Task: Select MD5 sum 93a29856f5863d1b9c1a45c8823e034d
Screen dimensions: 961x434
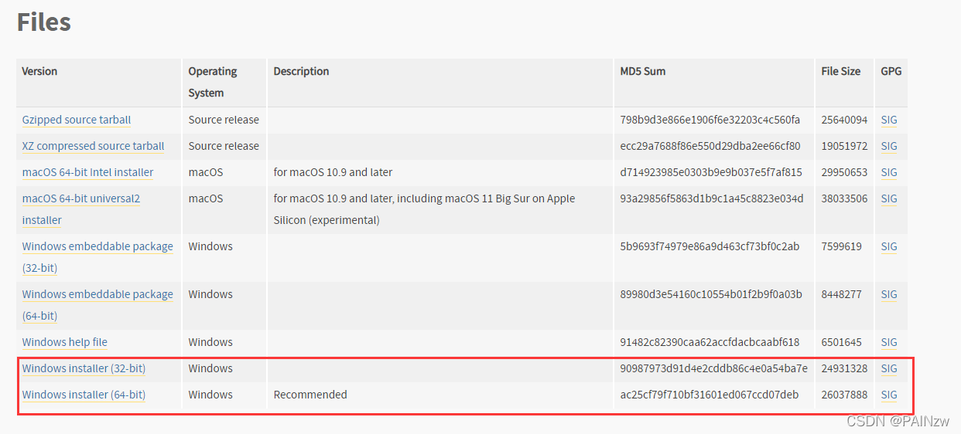Action: point(712,198)
